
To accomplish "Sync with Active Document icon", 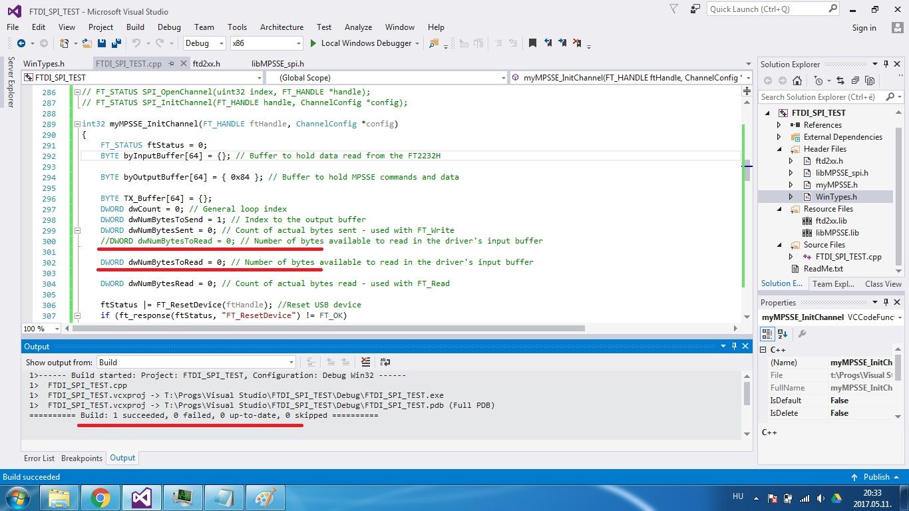I will tap(840, 81).
